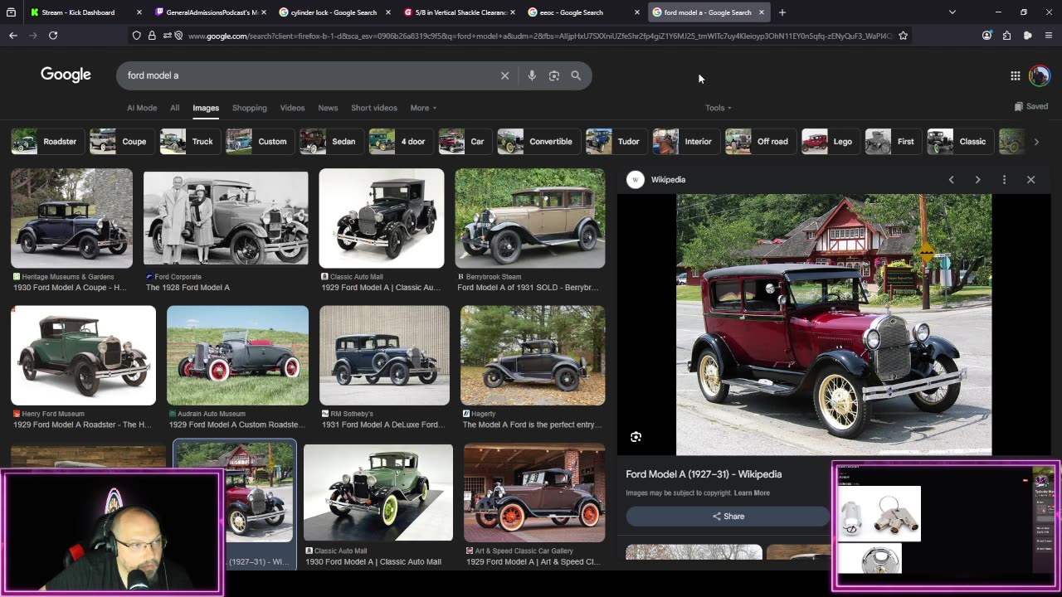Close the Wikipedia image preview panel

tap(1030, 179)
